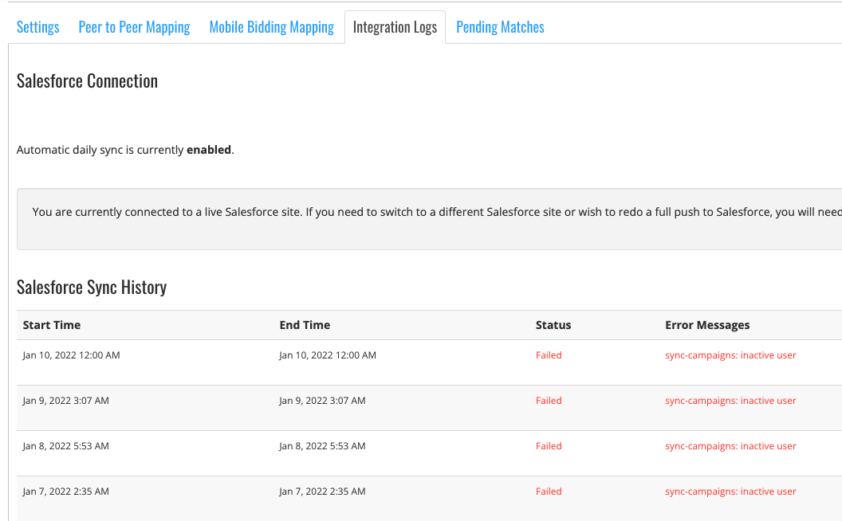The height and width of the screenshot is (521, 842).
Task: Click the End Time column header
Action: tap(305, 325)
